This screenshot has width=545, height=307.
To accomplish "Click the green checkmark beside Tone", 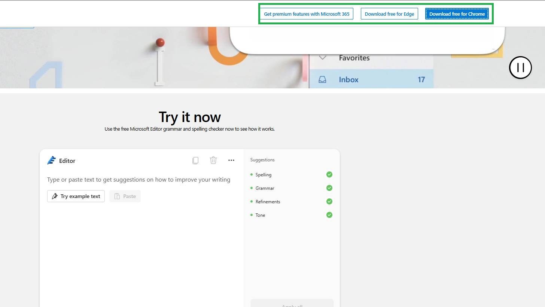I will [x=329, y=215].
